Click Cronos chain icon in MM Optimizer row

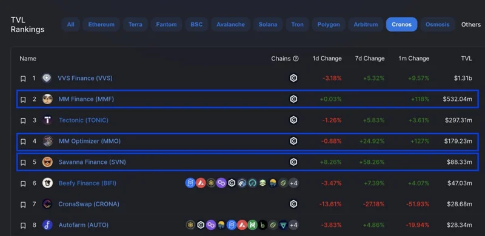click(293, 141)
